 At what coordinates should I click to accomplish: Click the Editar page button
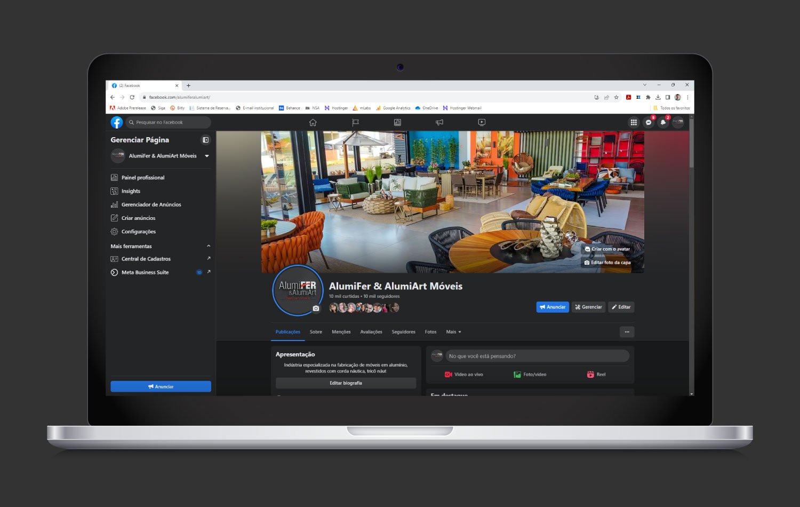[621, 307]
